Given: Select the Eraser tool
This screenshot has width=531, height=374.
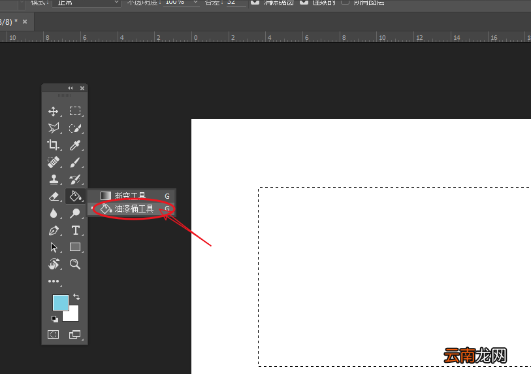Looking at the screenshot, I should pos(53,196).
